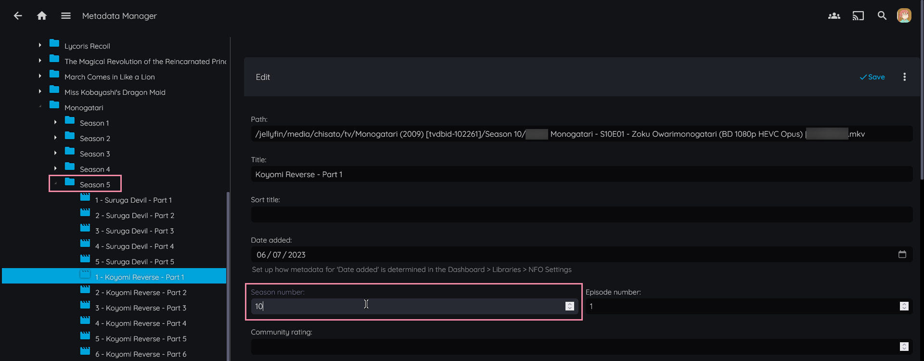The width and height of the screenshot is (924, 361).
Task: Click the Season number stepper arrows
Action: tap(569, 306)
